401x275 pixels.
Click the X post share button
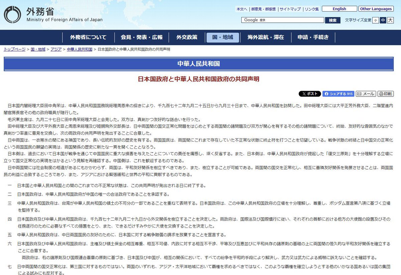pyautogui.click(x=310, y=94)
